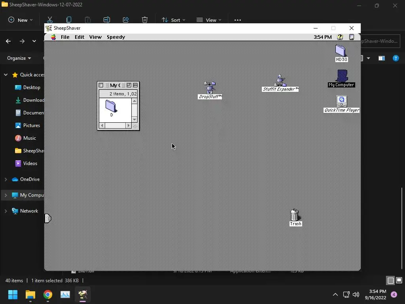Open Google Chrome from taskbar
Screen dimensions: 405x304
(48, 294)
